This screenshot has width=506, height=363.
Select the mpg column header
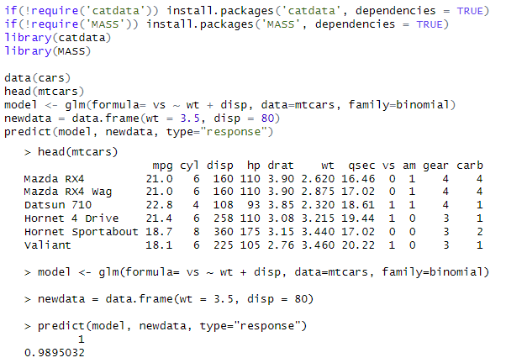click(163, 166)
